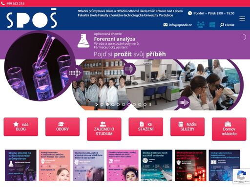
Task: Advance slider with the arrow before dots
Action: click(x=97, y=104)
